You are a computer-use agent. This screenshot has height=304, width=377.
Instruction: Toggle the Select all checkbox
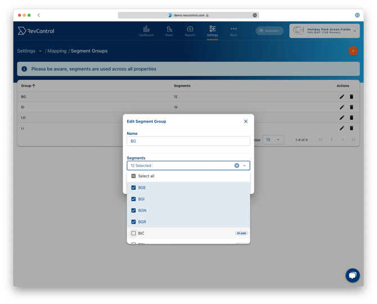(x=133, y=176)
